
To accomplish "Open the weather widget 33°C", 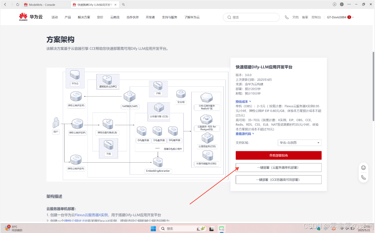I will (x=14, y=228).
